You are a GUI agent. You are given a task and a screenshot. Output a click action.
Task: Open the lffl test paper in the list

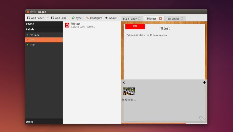pyautogui.click(x=92, y=25)
